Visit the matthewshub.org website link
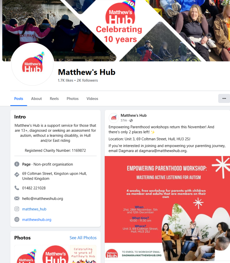The width and height of the screenshot is (230, 263). pos(37,220)
